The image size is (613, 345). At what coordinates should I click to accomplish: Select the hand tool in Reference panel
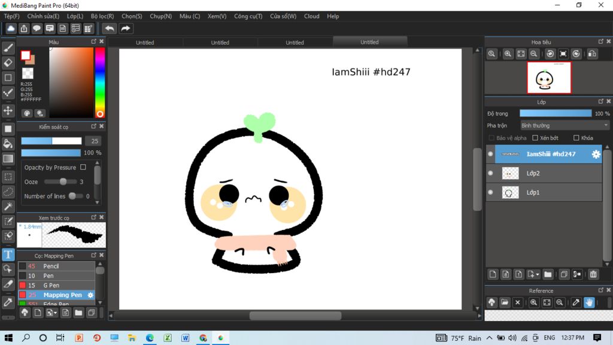[x=589, y=302]
